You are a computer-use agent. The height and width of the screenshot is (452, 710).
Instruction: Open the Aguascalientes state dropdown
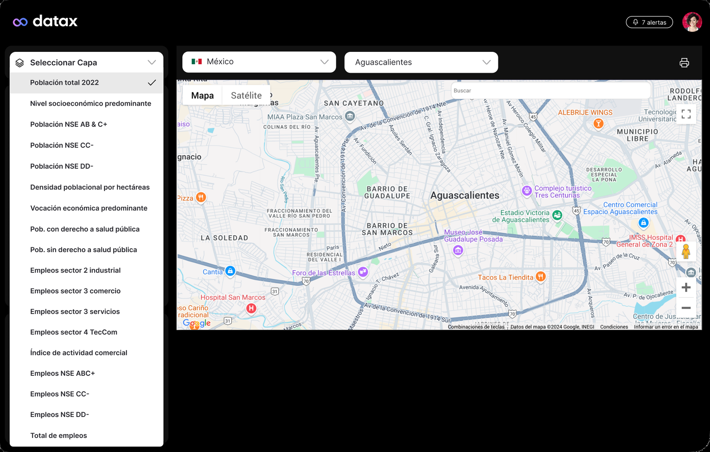(421, 62)
